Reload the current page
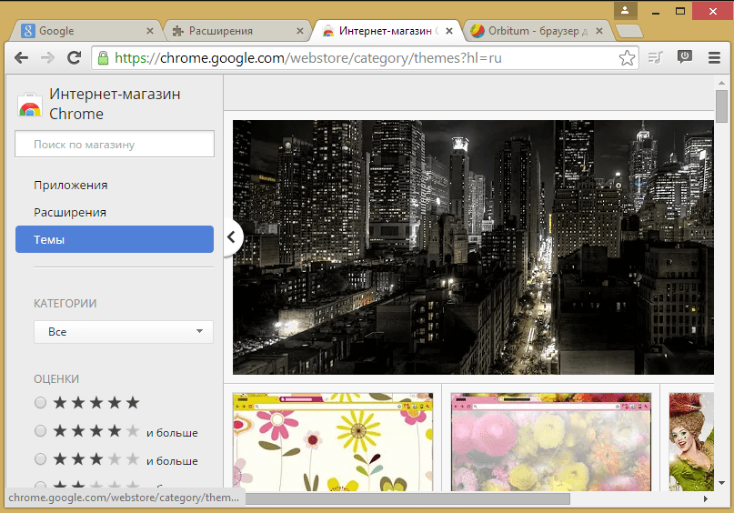The image size is (734, 513). click(75, 57)
